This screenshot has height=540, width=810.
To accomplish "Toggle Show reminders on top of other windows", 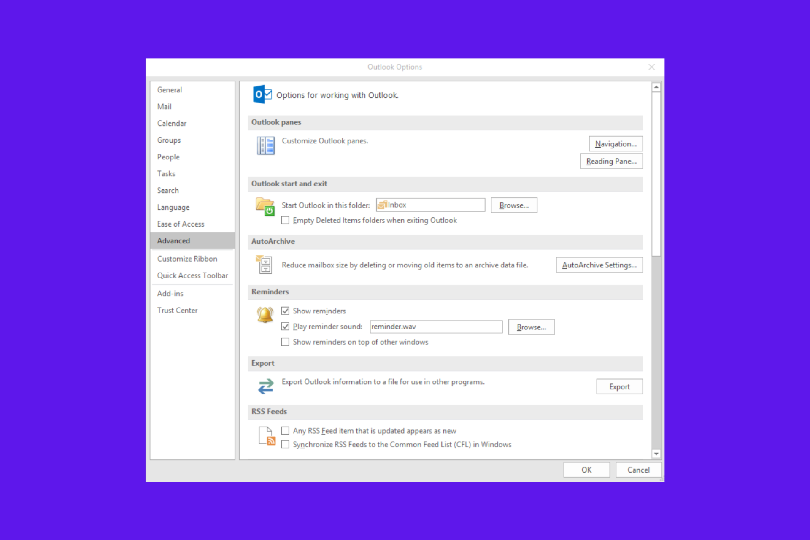I will pyautogui.click(x=284, y=341).
